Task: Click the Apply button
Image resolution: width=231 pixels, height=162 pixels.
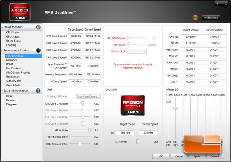Action: [197, 157]
